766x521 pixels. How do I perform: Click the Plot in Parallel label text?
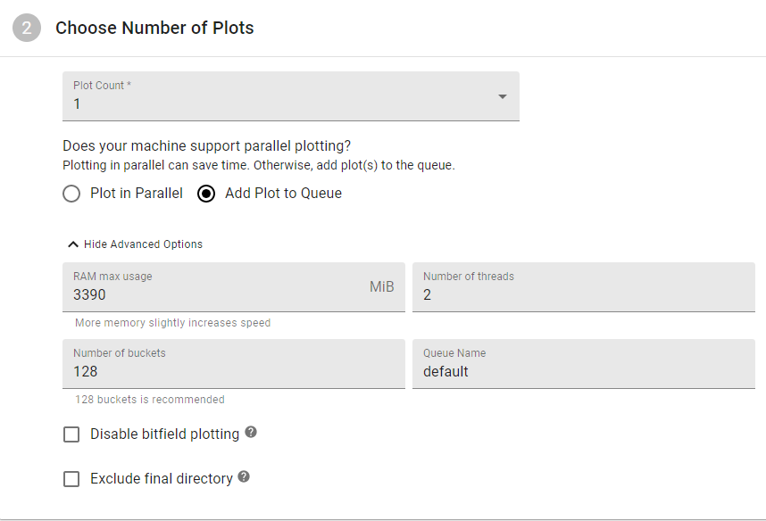(137, 194)
